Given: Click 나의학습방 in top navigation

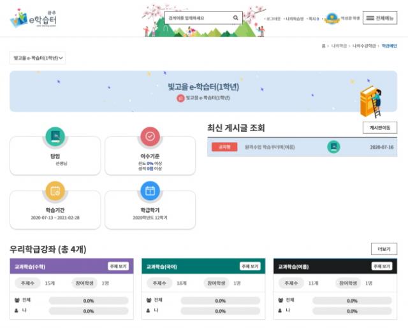Looking at the screenshot, I should click(x=294, y=19).
